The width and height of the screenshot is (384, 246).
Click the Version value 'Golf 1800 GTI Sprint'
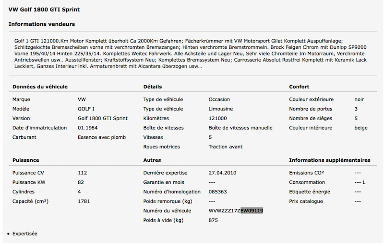[x=103, y=119]
